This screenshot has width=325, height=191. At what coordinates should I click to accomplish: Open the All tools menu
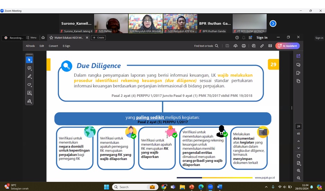[x=30, y=46]
